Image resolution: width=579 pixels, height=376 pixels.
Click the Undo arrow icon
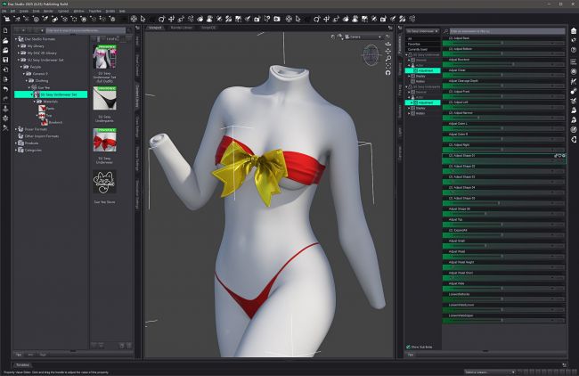click(x=6, y=89)
